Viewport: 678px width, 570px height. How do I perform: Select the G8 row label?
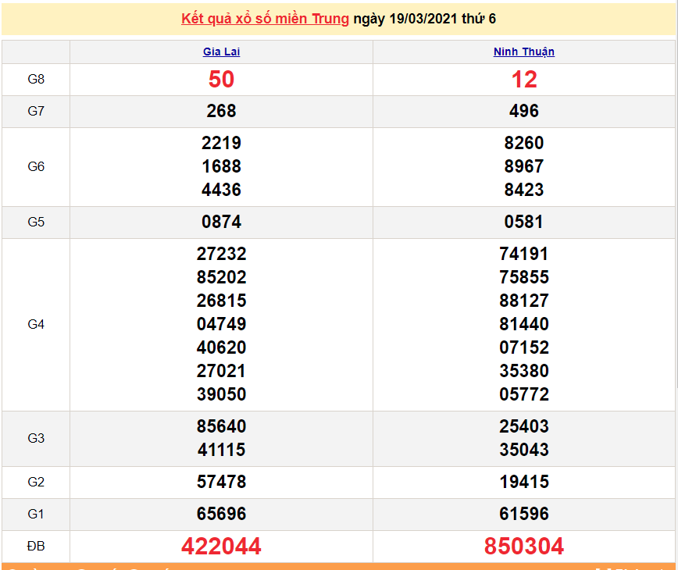point(36,80)
